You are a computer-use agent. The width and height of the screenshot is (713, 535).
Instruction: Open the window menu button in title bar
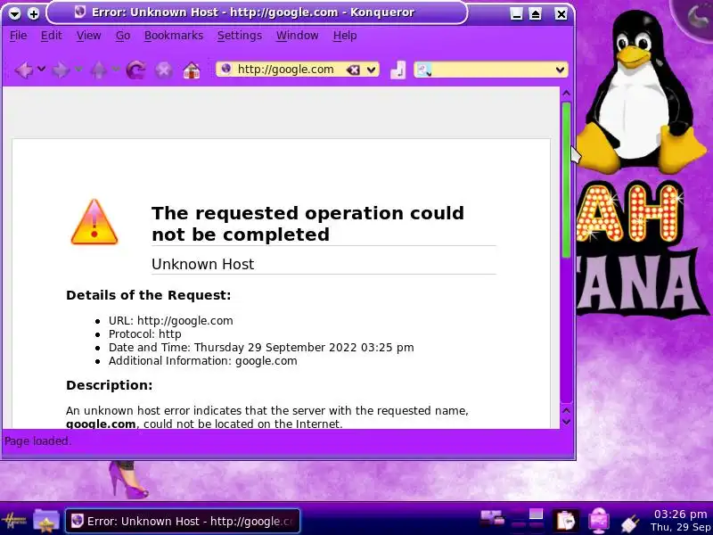(x=14, y=13)
